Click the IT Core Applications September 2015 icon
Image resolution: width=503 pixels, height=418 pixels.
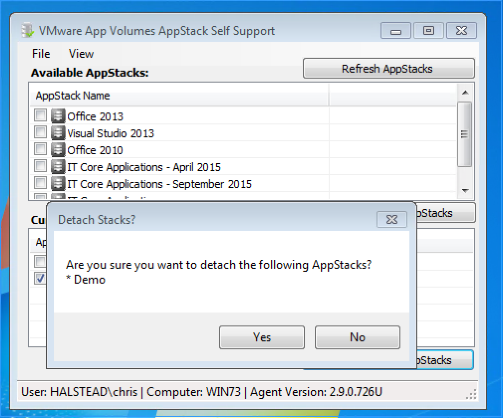pyautogui.click(x=59, y=184)
